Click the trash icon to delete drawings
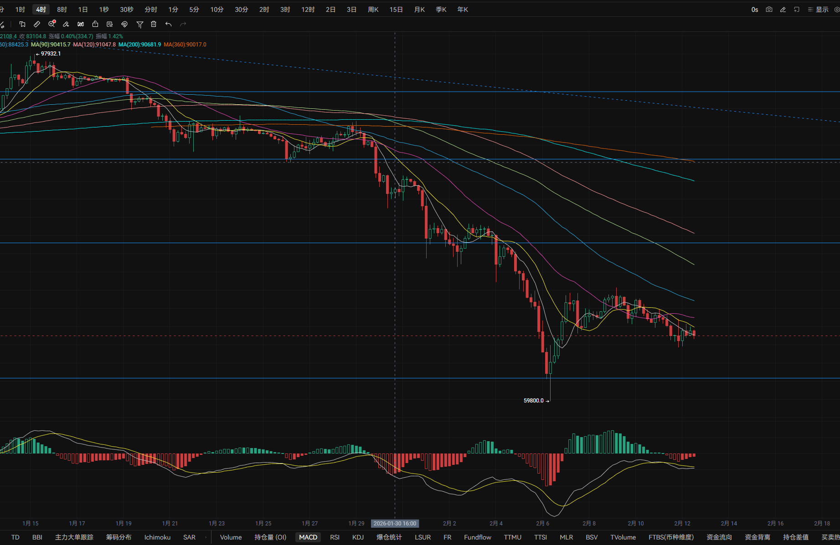This screenshot has height=545, width=840. [154, 24]
